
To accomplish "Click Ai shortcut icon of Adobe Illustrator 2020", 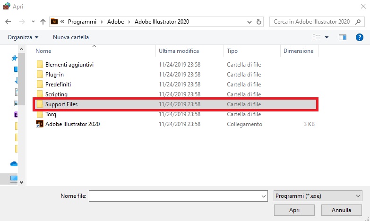I will point(39,124).
